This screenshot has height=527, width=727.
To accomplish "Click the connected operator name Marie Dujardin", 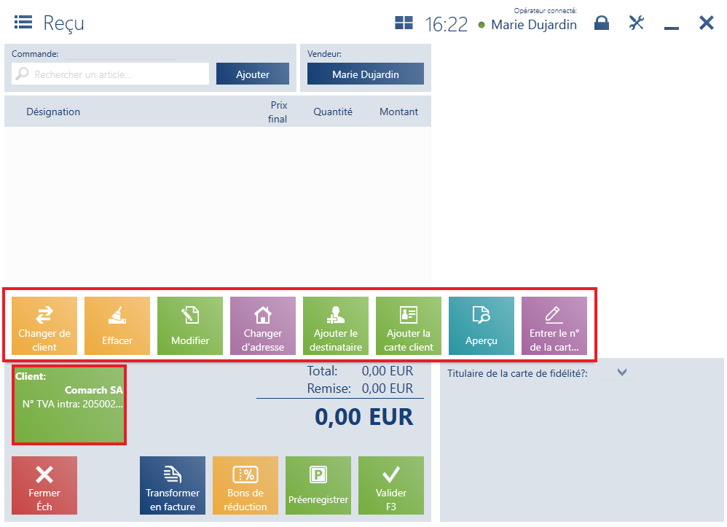I will 534,25.
